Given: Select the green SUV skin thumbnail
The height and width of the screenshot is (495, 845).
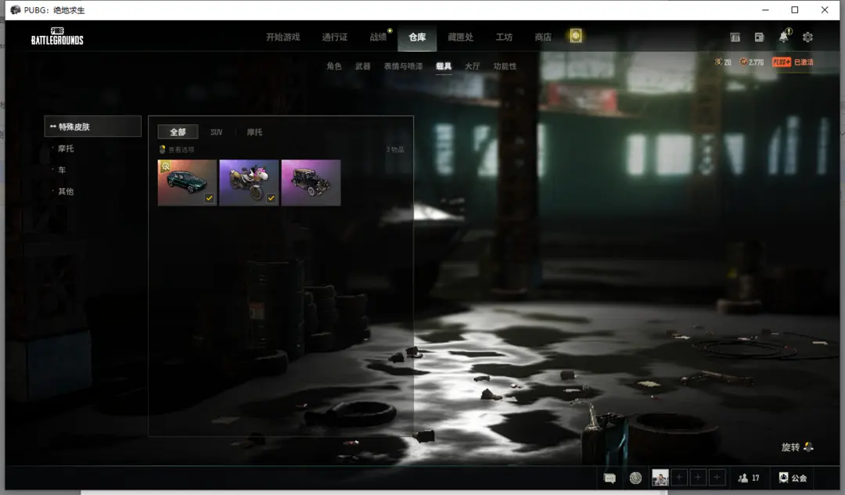Looking at the screenshot, I should pyautogui.click(x=187, y=182).
